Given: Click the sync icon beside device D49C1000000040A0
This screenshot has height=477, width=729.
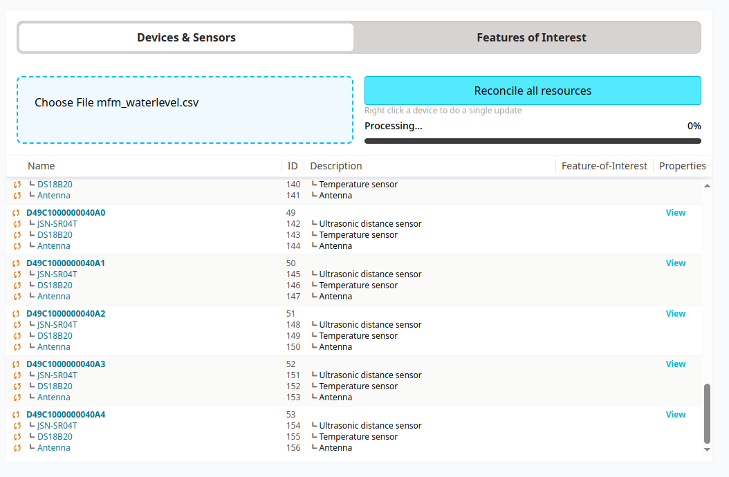Looking at the screenshot, I should (17, 213).
